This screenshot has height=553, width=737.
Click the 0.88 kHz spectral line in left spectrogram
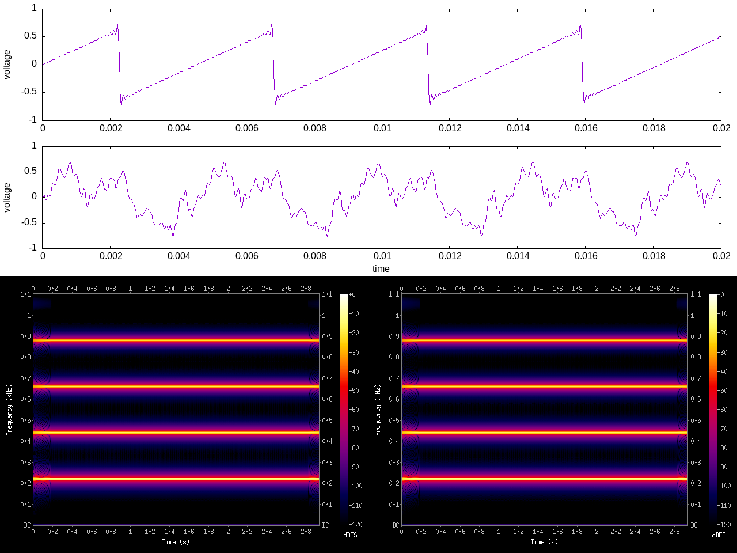[x=176, y=340]
